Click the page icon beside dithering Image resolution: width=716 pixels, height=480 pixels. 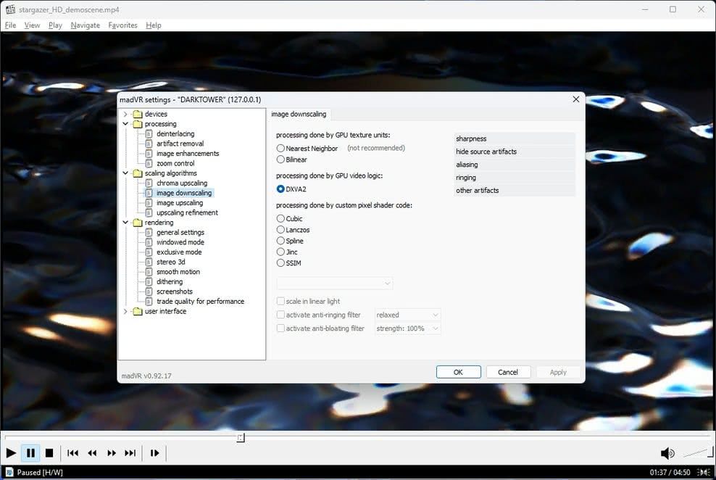coord(149,282)
